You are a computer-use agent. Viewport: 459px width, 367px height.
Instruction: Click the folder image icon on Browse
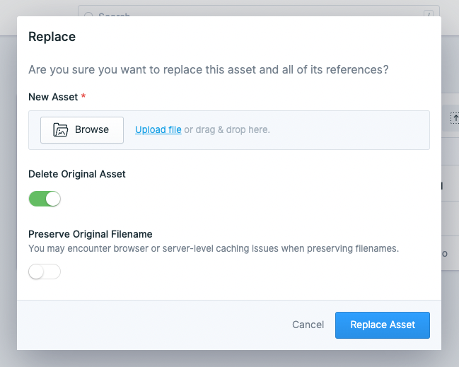[x=61, y=130]
